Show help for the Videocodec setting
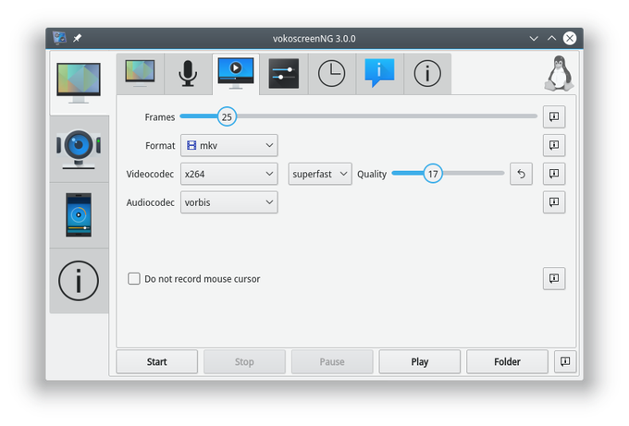 554,174
